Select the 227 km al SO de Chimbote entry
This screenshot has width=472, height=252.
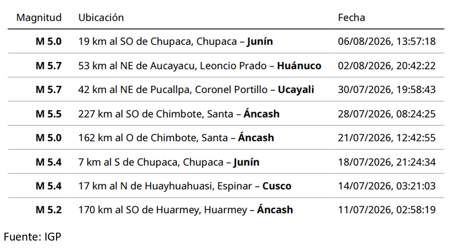179,114
